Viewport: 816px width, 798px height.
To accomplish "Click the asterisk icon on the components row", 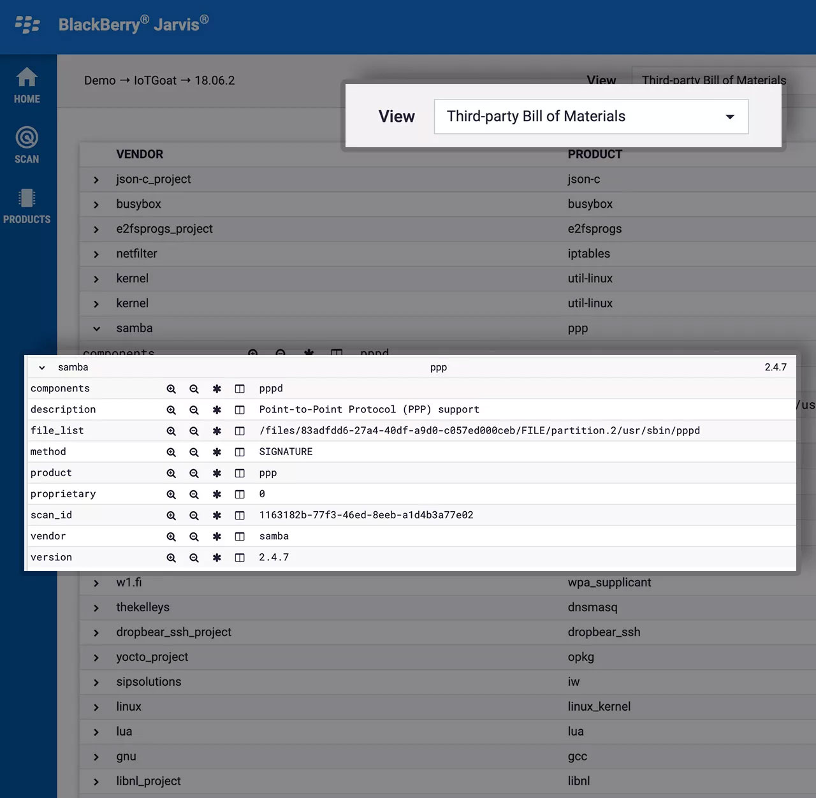I will (217, 389).
